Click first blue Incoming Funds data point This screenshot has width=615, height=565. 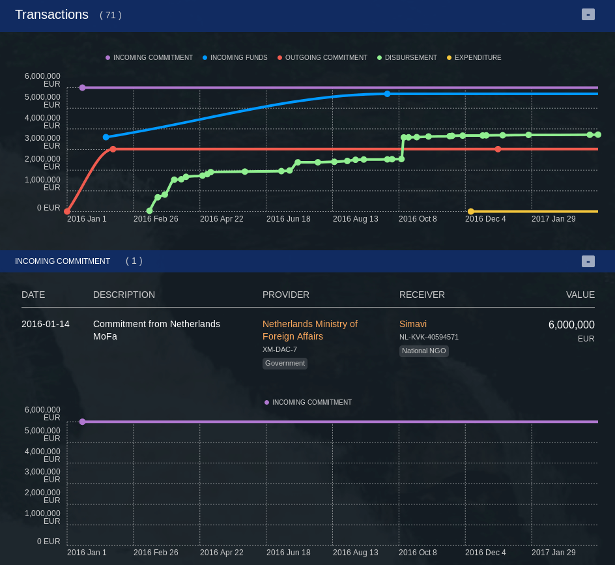[106, 137]
